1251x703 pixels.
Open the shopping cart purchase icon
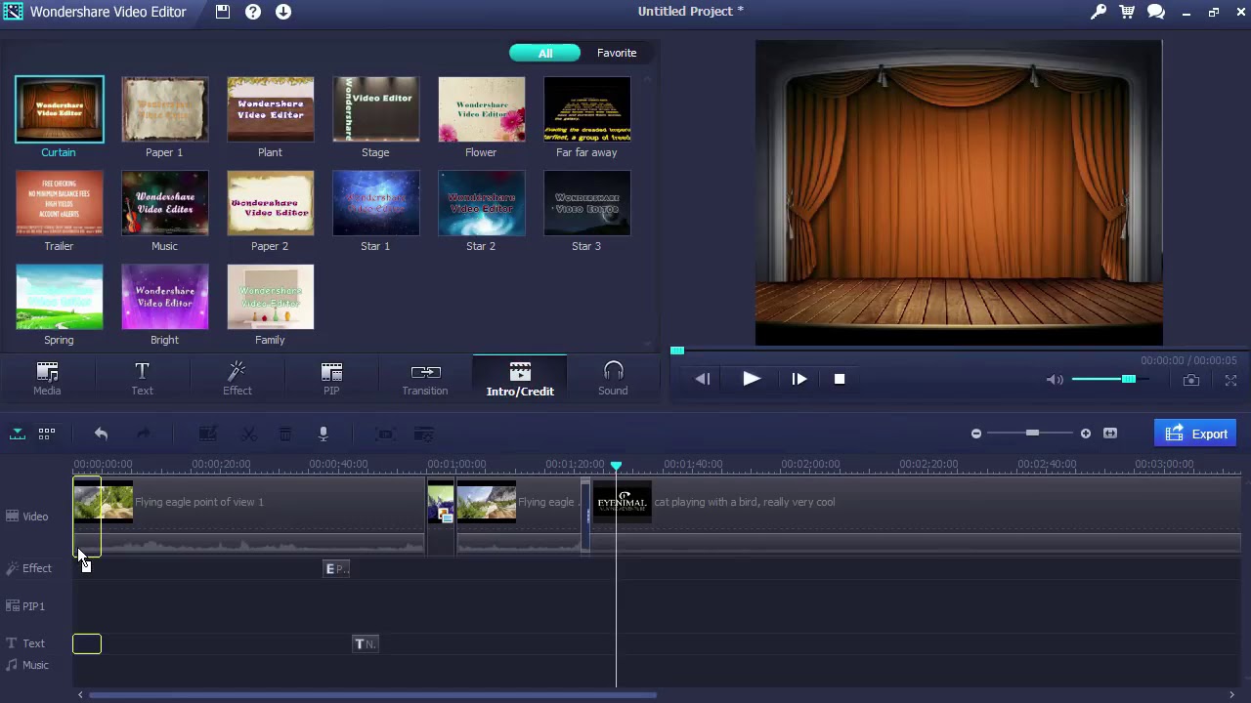click(1127, 12)
